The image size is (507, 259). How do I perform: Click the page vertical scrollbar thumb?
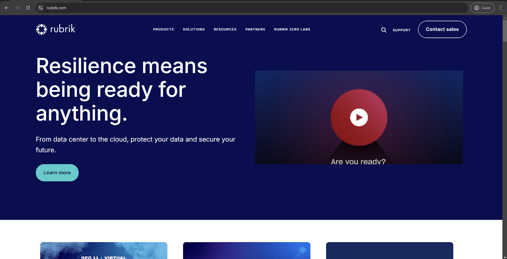tap(504, 31)
